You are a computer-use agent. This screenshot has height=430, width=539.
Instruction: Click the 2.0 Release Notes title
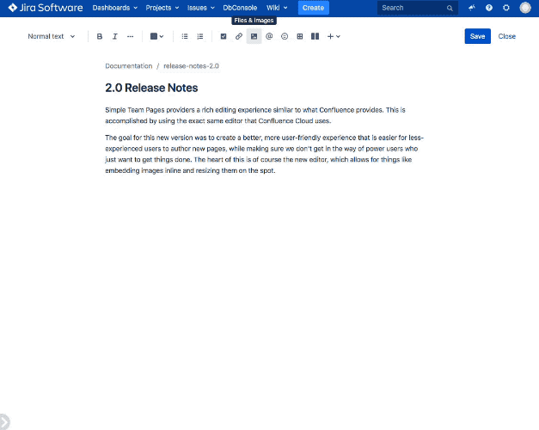pyautogui.click(x=151, y=88)
